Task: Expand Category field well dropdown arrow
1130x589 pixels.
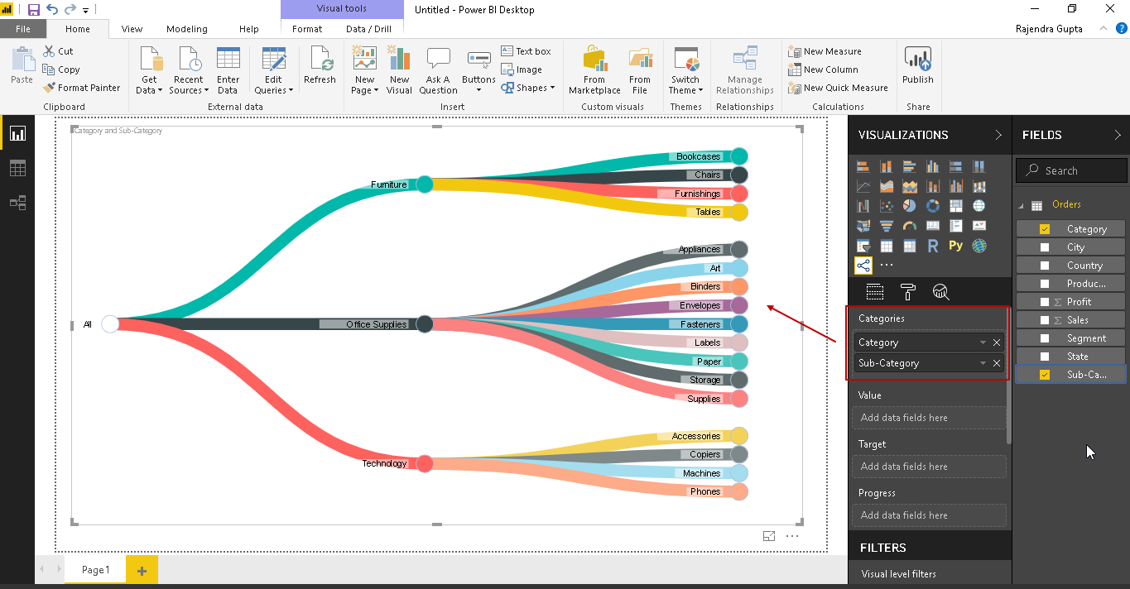Action: coord(983,342)
